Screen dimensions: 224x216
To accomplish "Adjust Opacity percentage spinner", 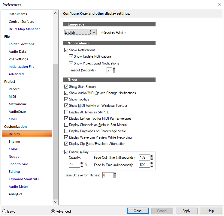I will 82,165.
